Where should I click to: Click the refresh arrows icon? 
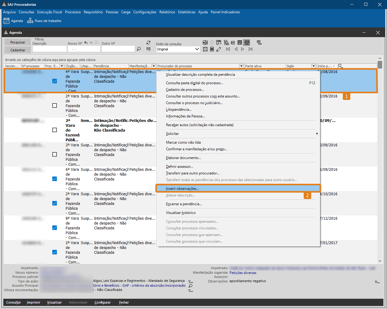148,43
